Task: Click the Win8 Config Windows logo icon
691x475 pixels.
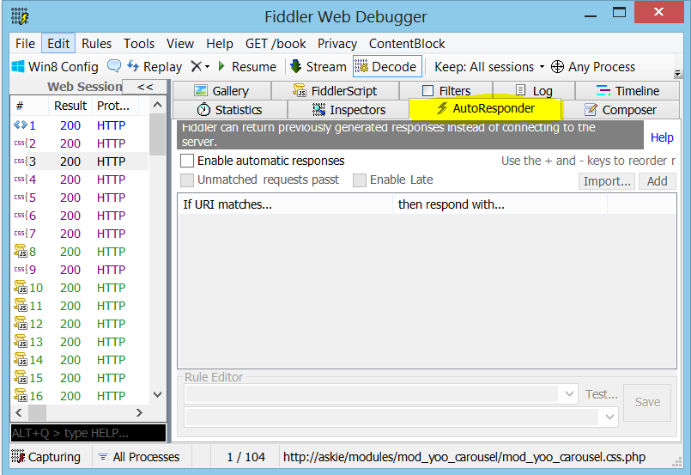Action: pos(18,67)
